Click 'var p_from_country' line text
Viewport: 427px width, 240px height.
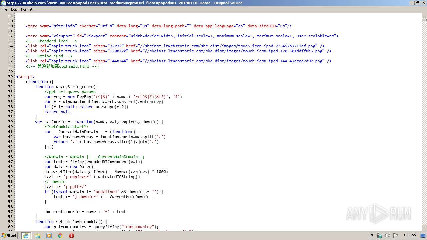click(x=102, y=227)
